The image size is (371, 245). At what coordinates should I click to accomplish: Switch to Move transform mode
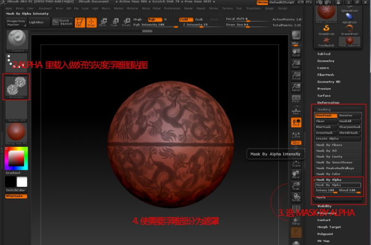point(103,22)
